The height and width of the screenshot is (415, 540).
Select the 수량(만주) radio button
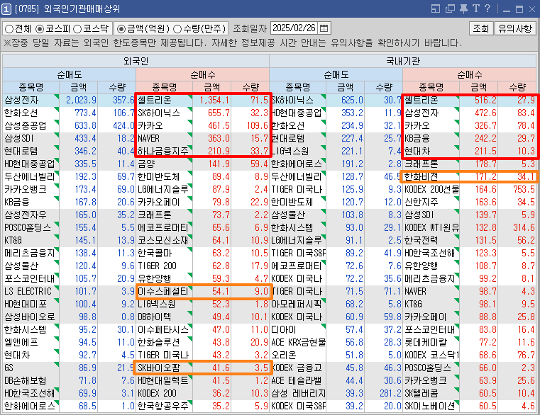click(x=177, y=29)
